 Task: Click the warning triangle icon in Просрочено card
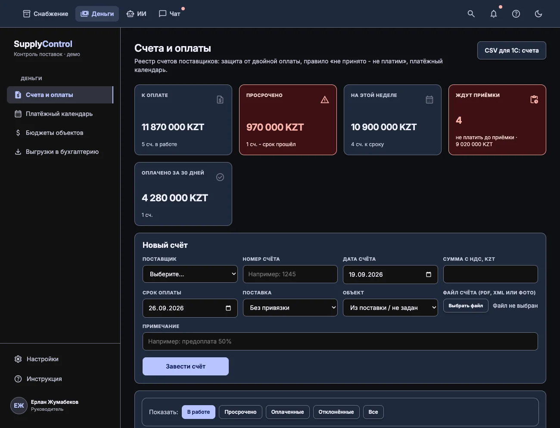click(x=325, y=100)
